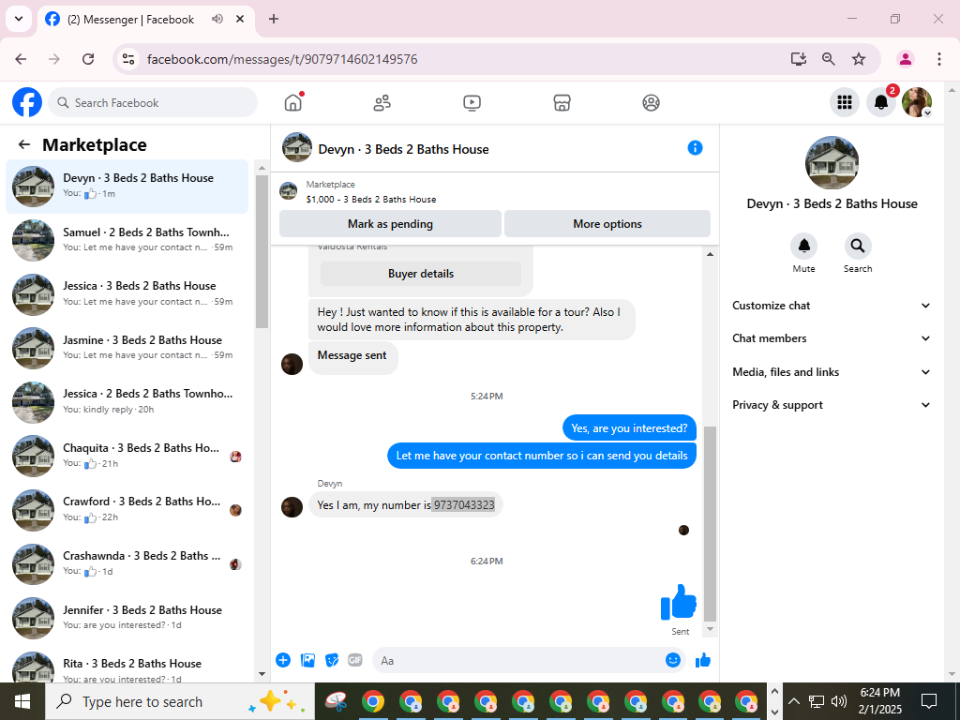
Task: Click the chat message area scrollbar
Action: [x=711, y=524]
